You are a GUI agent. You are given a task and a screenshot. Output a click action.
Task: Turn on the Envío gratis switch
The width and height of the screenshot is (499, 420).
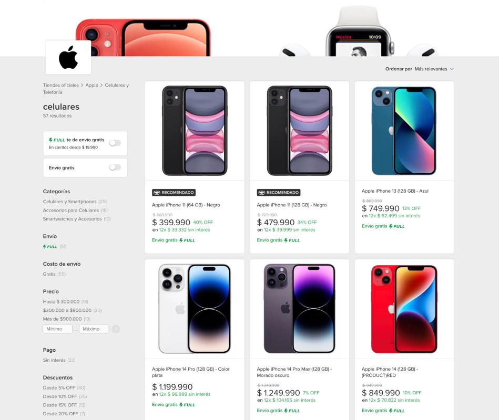coord(115,167)
